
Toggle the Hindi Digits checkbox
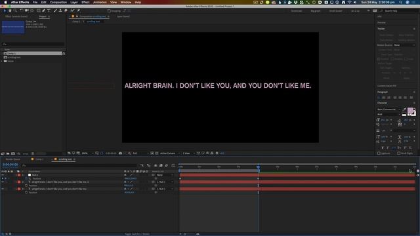coord(399,153)
